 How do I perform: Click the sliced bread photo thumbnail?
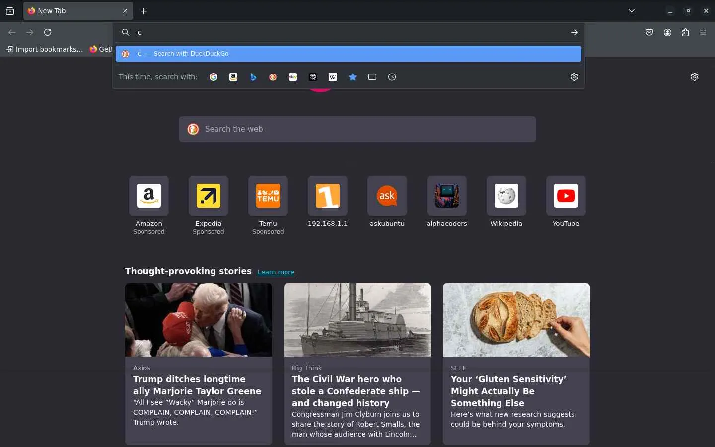click(516, 320)
